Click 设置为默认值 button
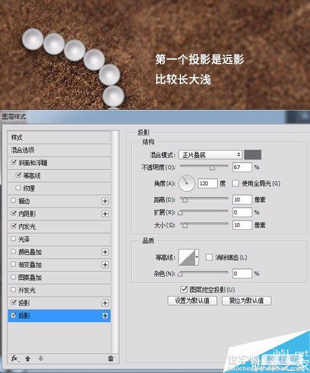 [x=192, y=301]
